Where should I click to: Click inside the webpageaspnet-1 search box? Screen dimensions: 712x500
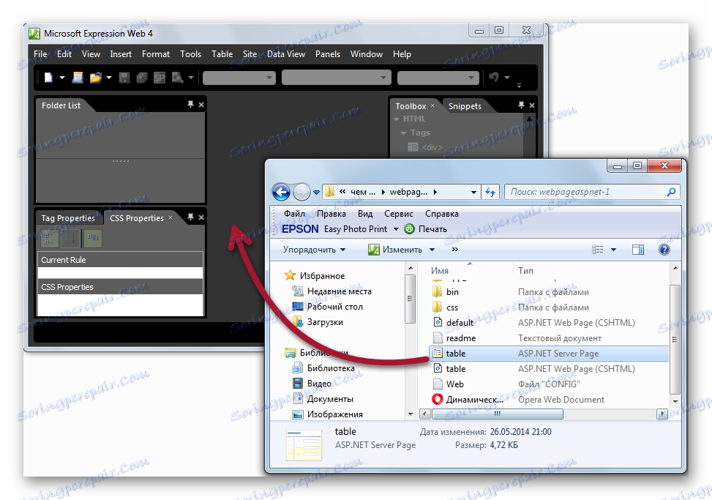coord(593,192)
